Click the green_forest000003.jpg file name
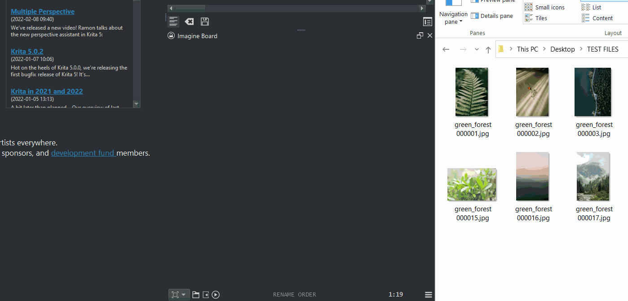The width and height of the screenshot is (628, 301). click(x=594, y=129)
